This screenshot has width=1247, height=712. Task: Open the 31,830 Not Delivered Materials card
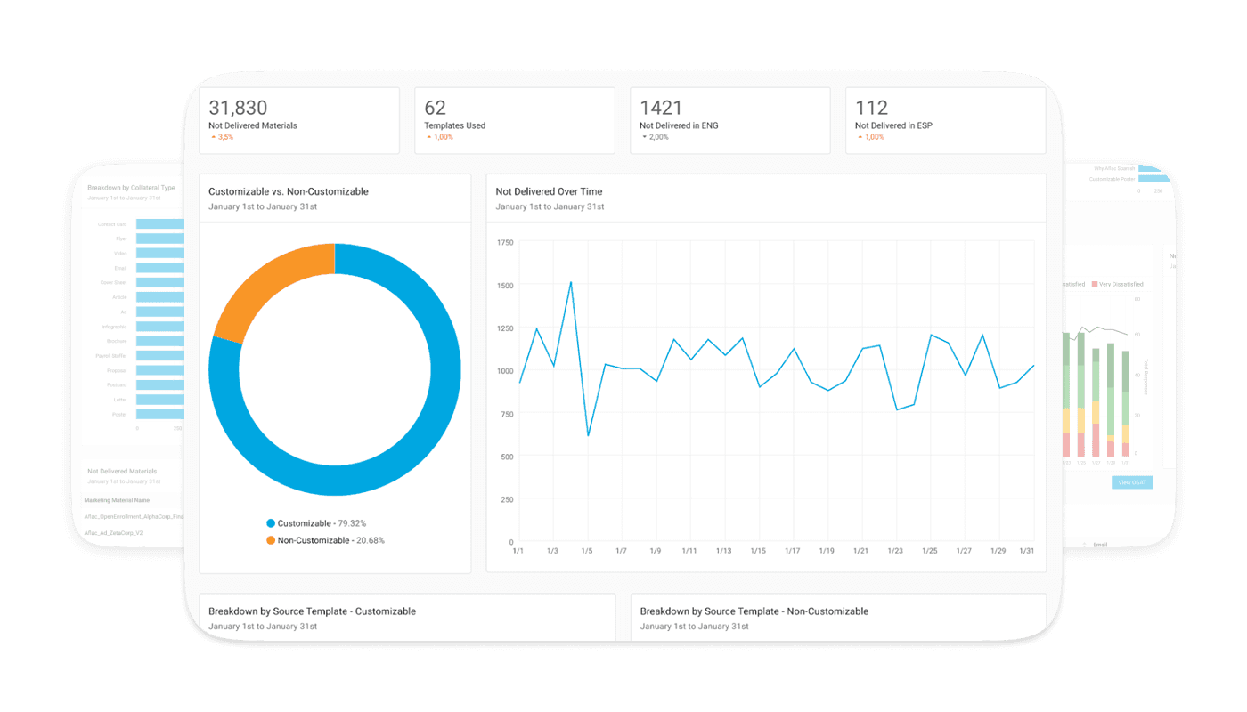298,120
